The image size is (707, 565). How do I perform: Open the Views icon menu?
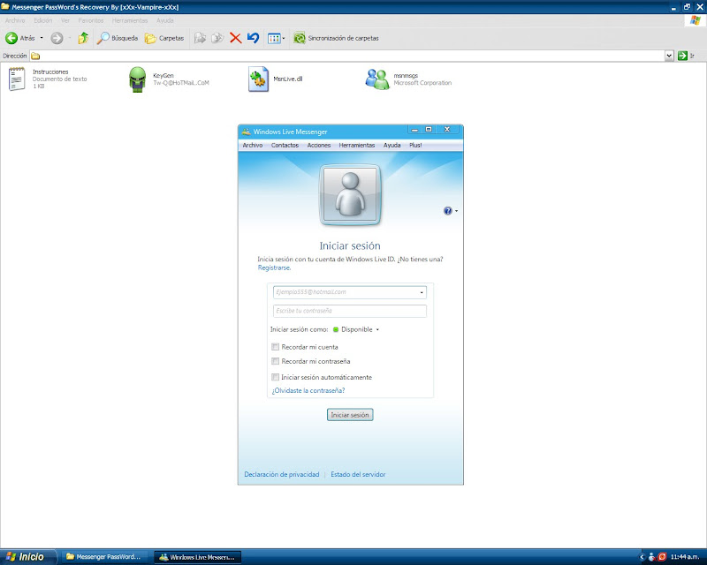276,38
